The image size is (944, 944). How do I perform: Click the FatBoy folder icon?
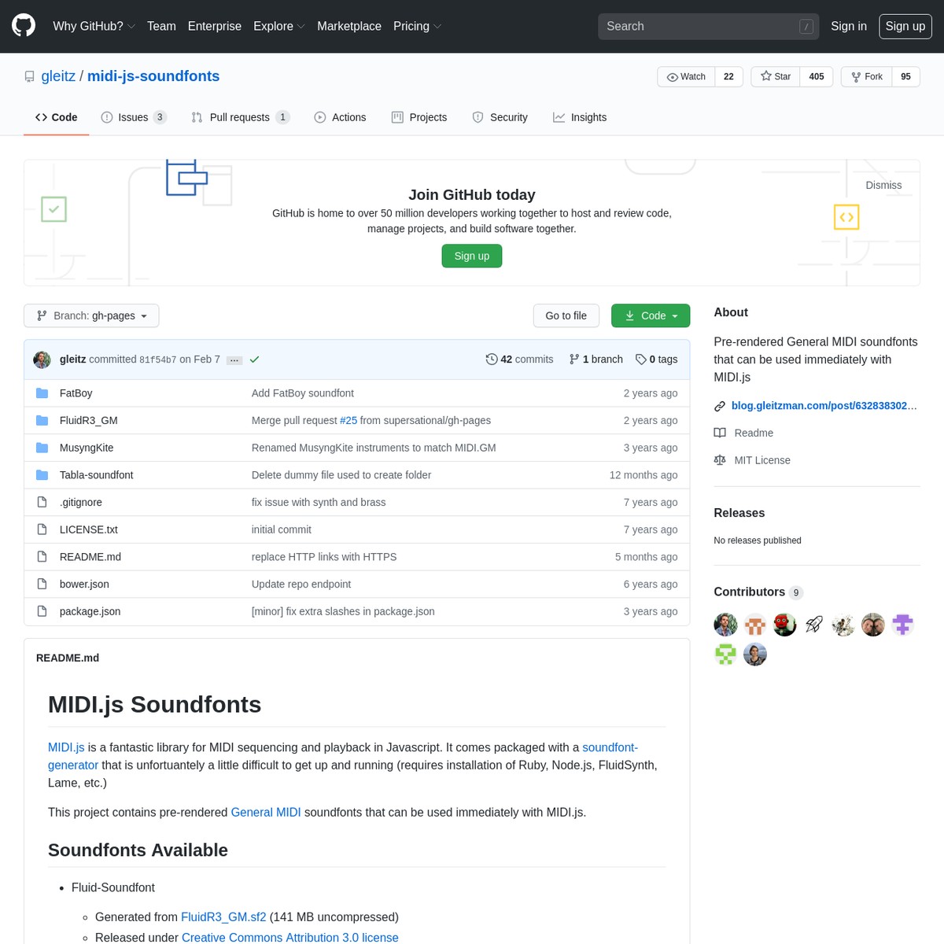coord(42,393)
